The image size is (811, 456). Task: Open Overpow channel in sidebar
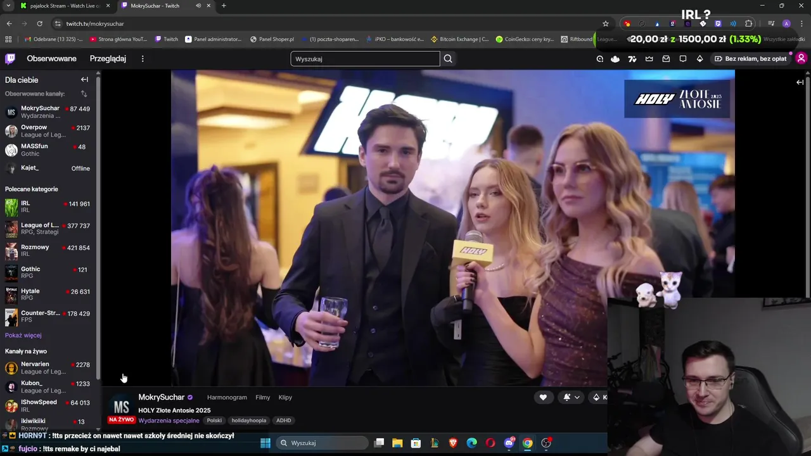(x=48, y=131)
